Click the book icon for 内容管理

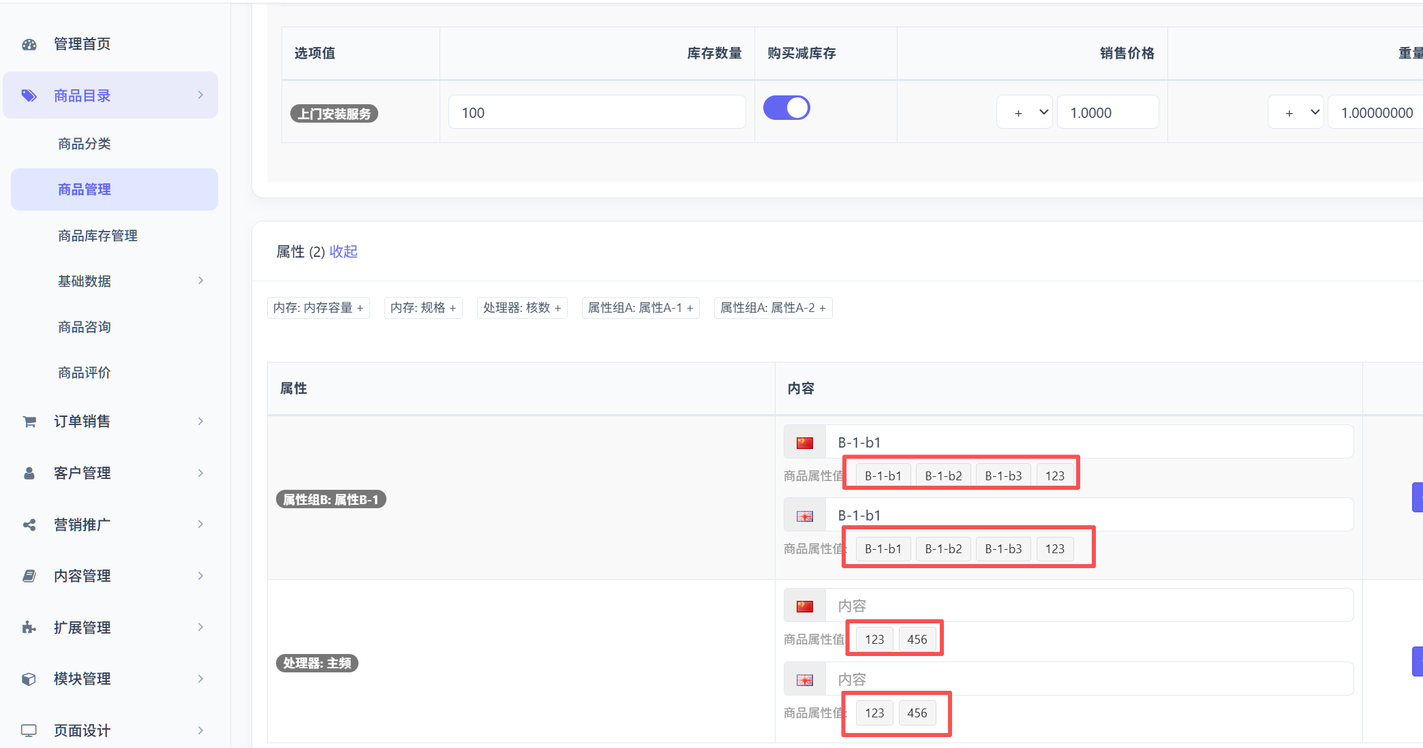(29, 576)
